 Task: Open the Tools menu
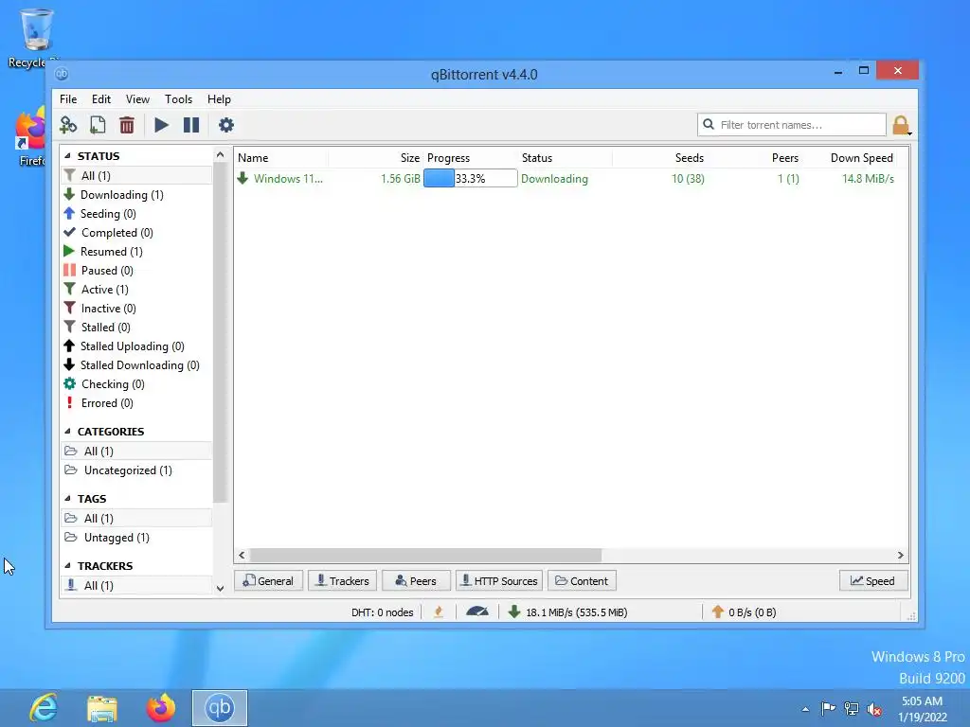(x=178, y=98)
